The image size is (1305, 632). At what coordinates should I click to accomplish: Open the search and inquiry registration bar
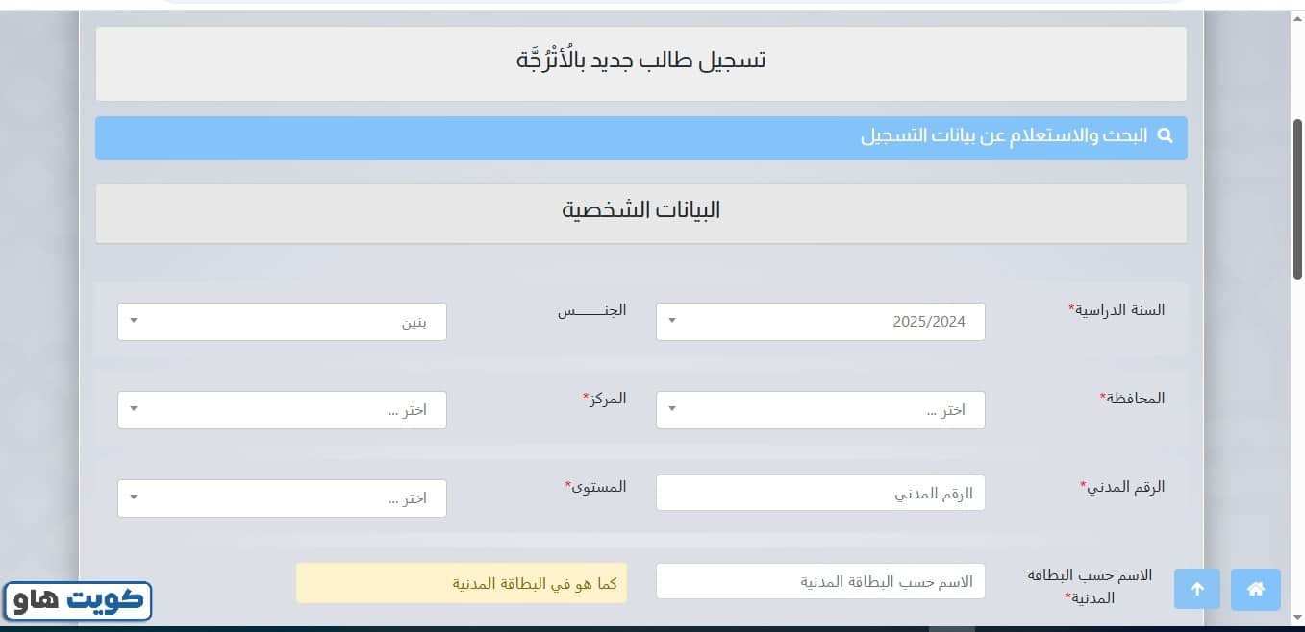[x=640, y=137]
